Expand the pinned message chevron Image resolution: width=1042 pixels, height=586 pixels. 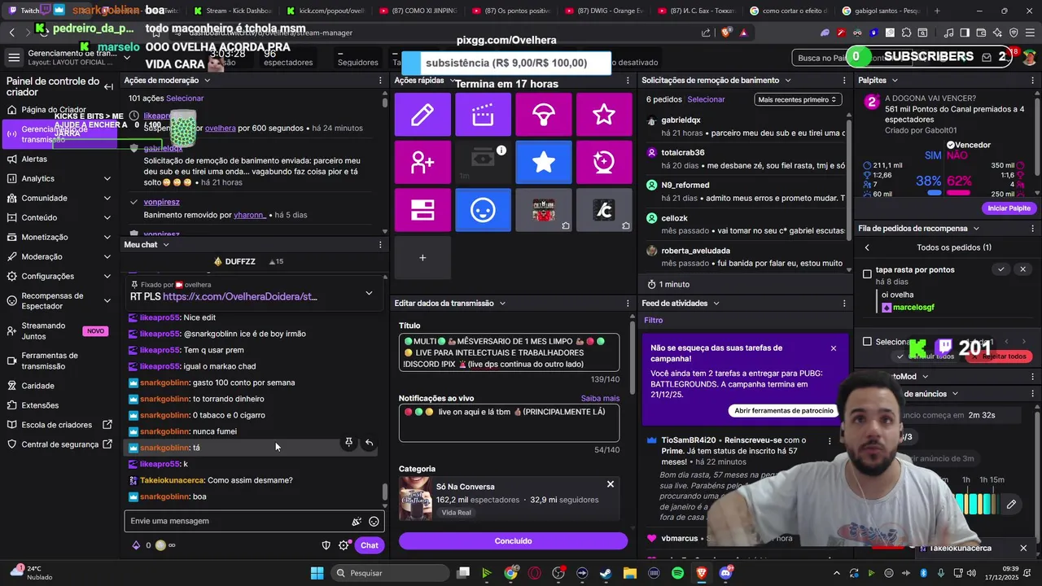coord(369,293)
